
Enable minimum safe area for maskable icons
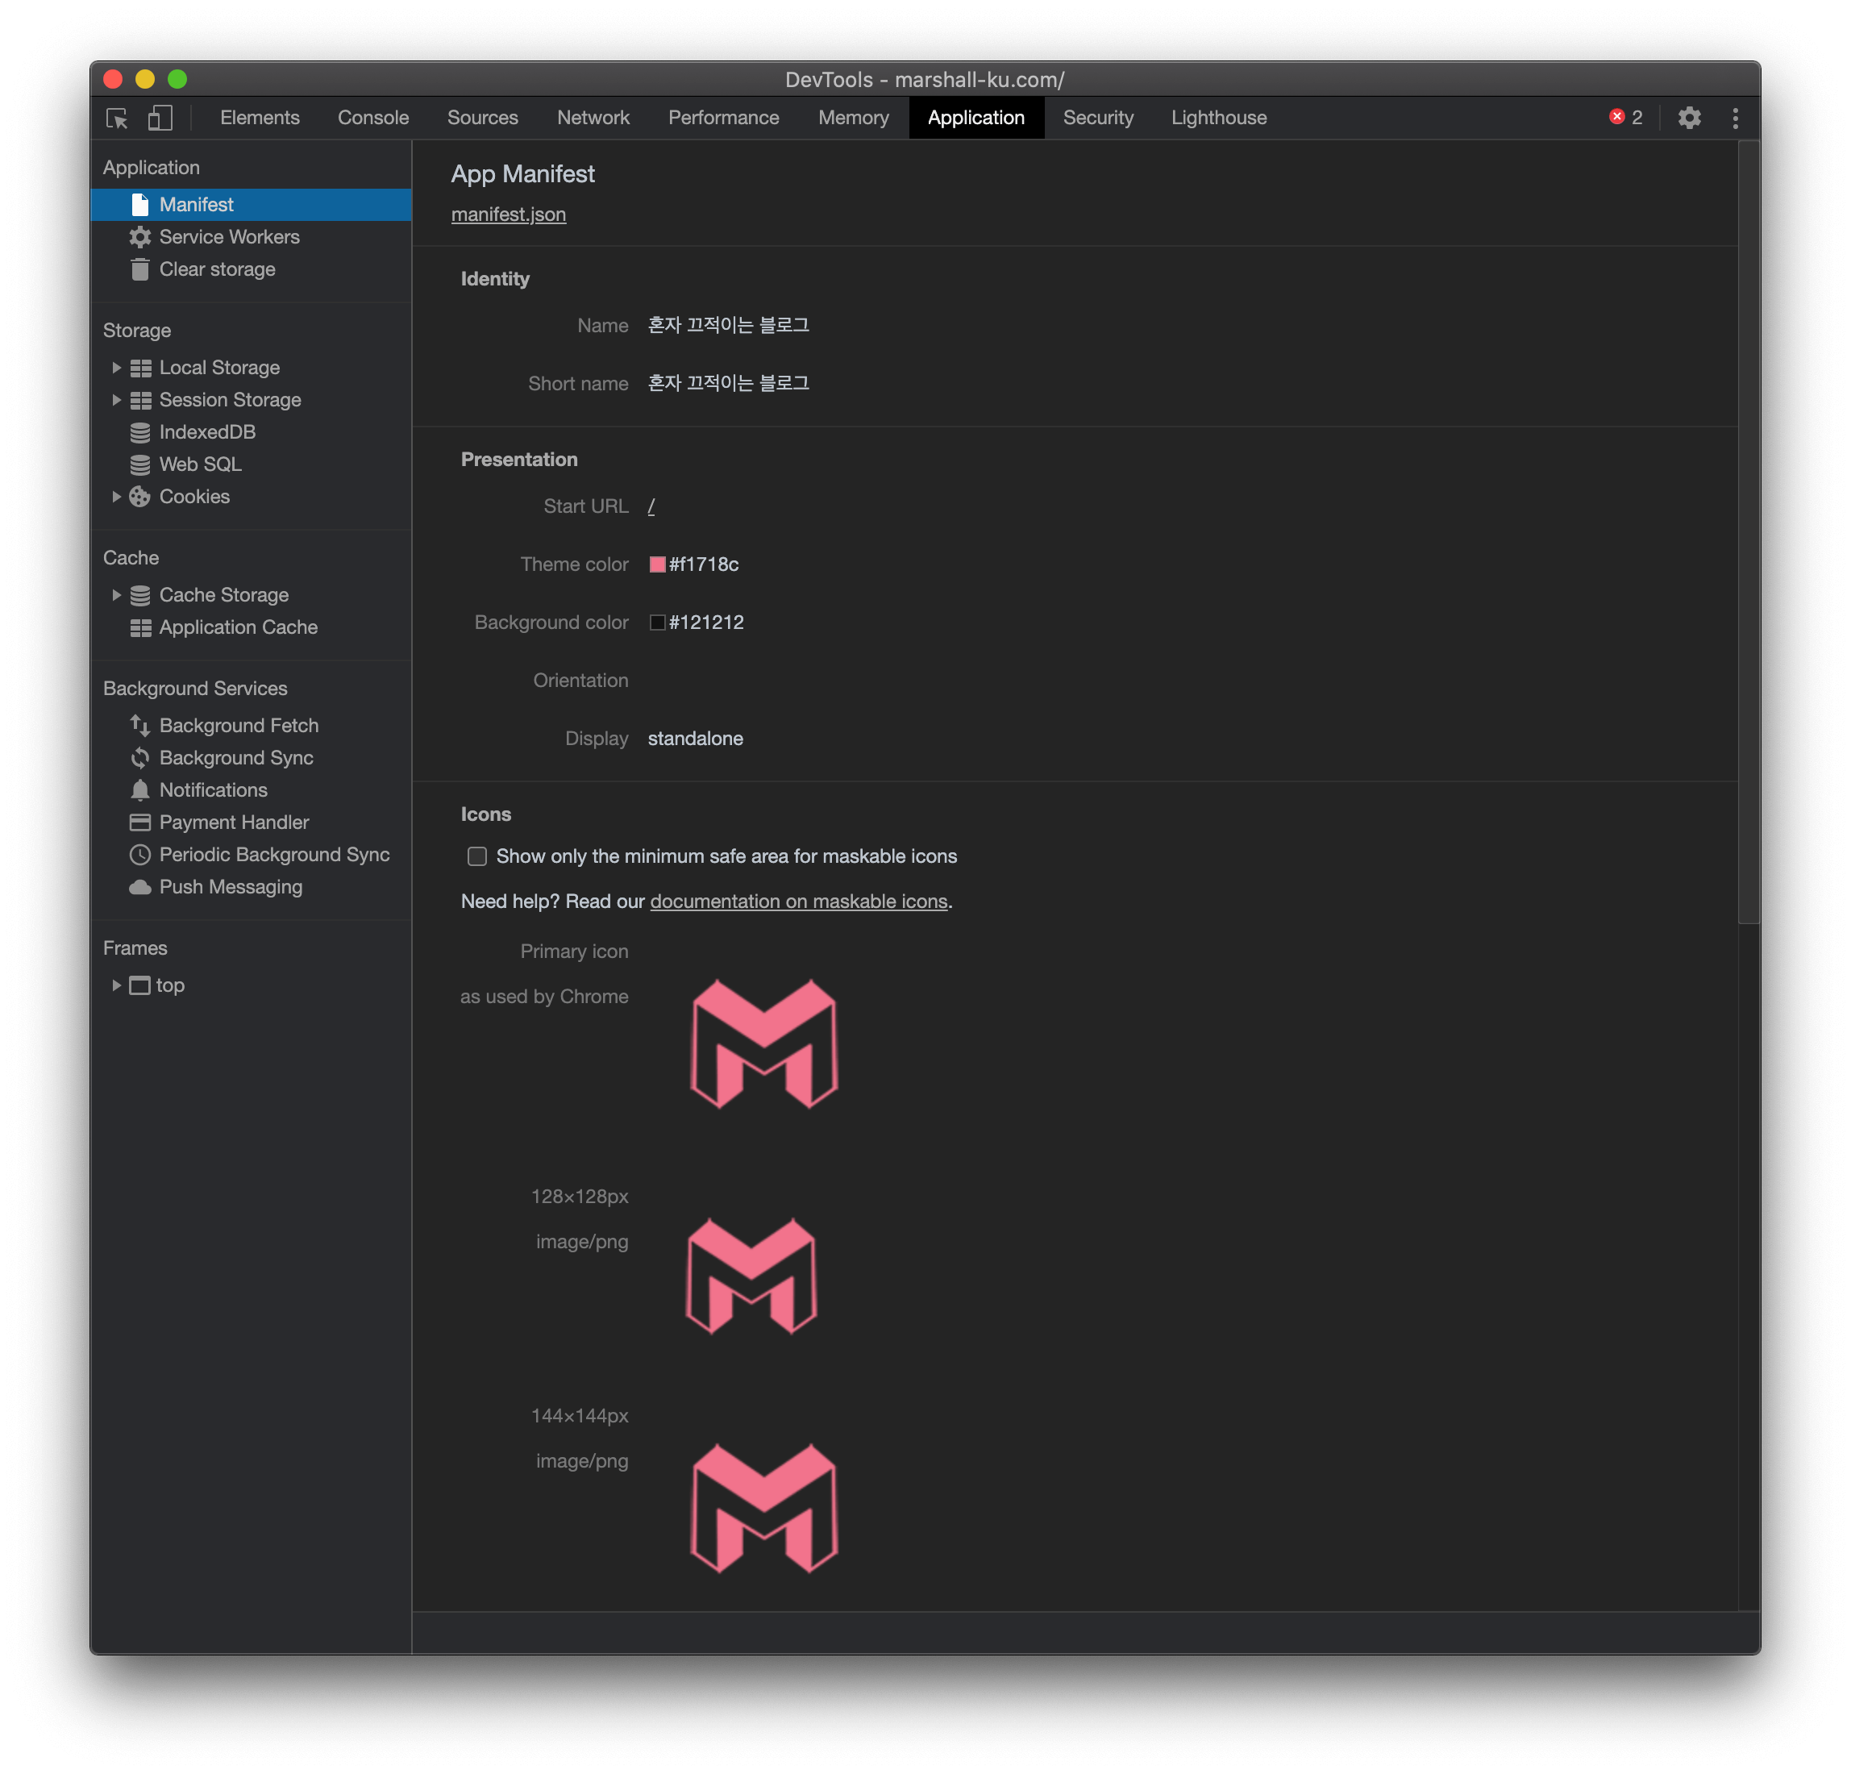pyautogui.click(x=477, y=856)
